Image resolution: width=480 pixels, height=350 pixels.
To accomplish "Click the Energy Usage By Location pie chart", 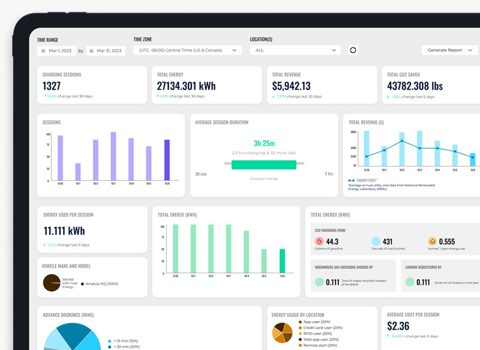I will (282, 333).
